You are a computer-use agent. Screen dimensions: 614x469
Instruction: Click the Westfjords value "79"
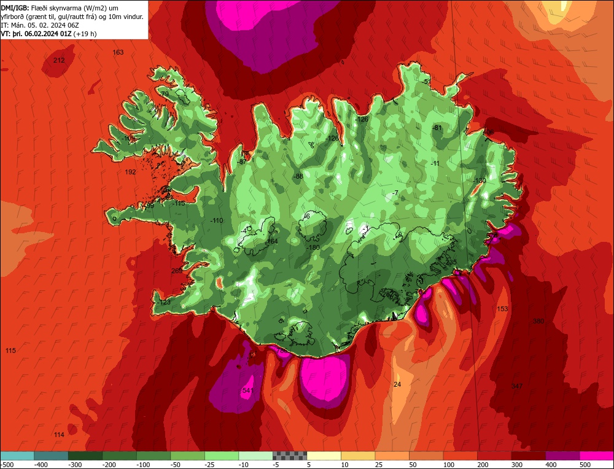(x=165, y=93)
